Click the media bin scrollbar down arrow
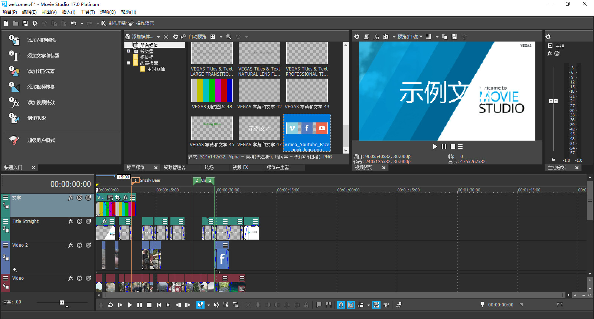 346,151
